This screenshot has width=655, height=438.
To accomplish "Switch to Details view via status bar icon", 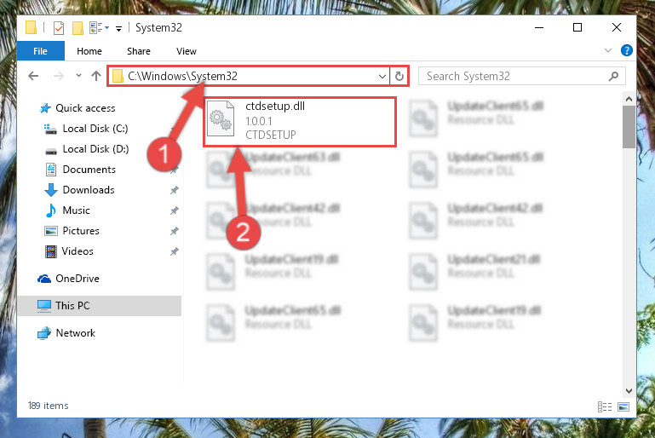I will tap(605, 406).
